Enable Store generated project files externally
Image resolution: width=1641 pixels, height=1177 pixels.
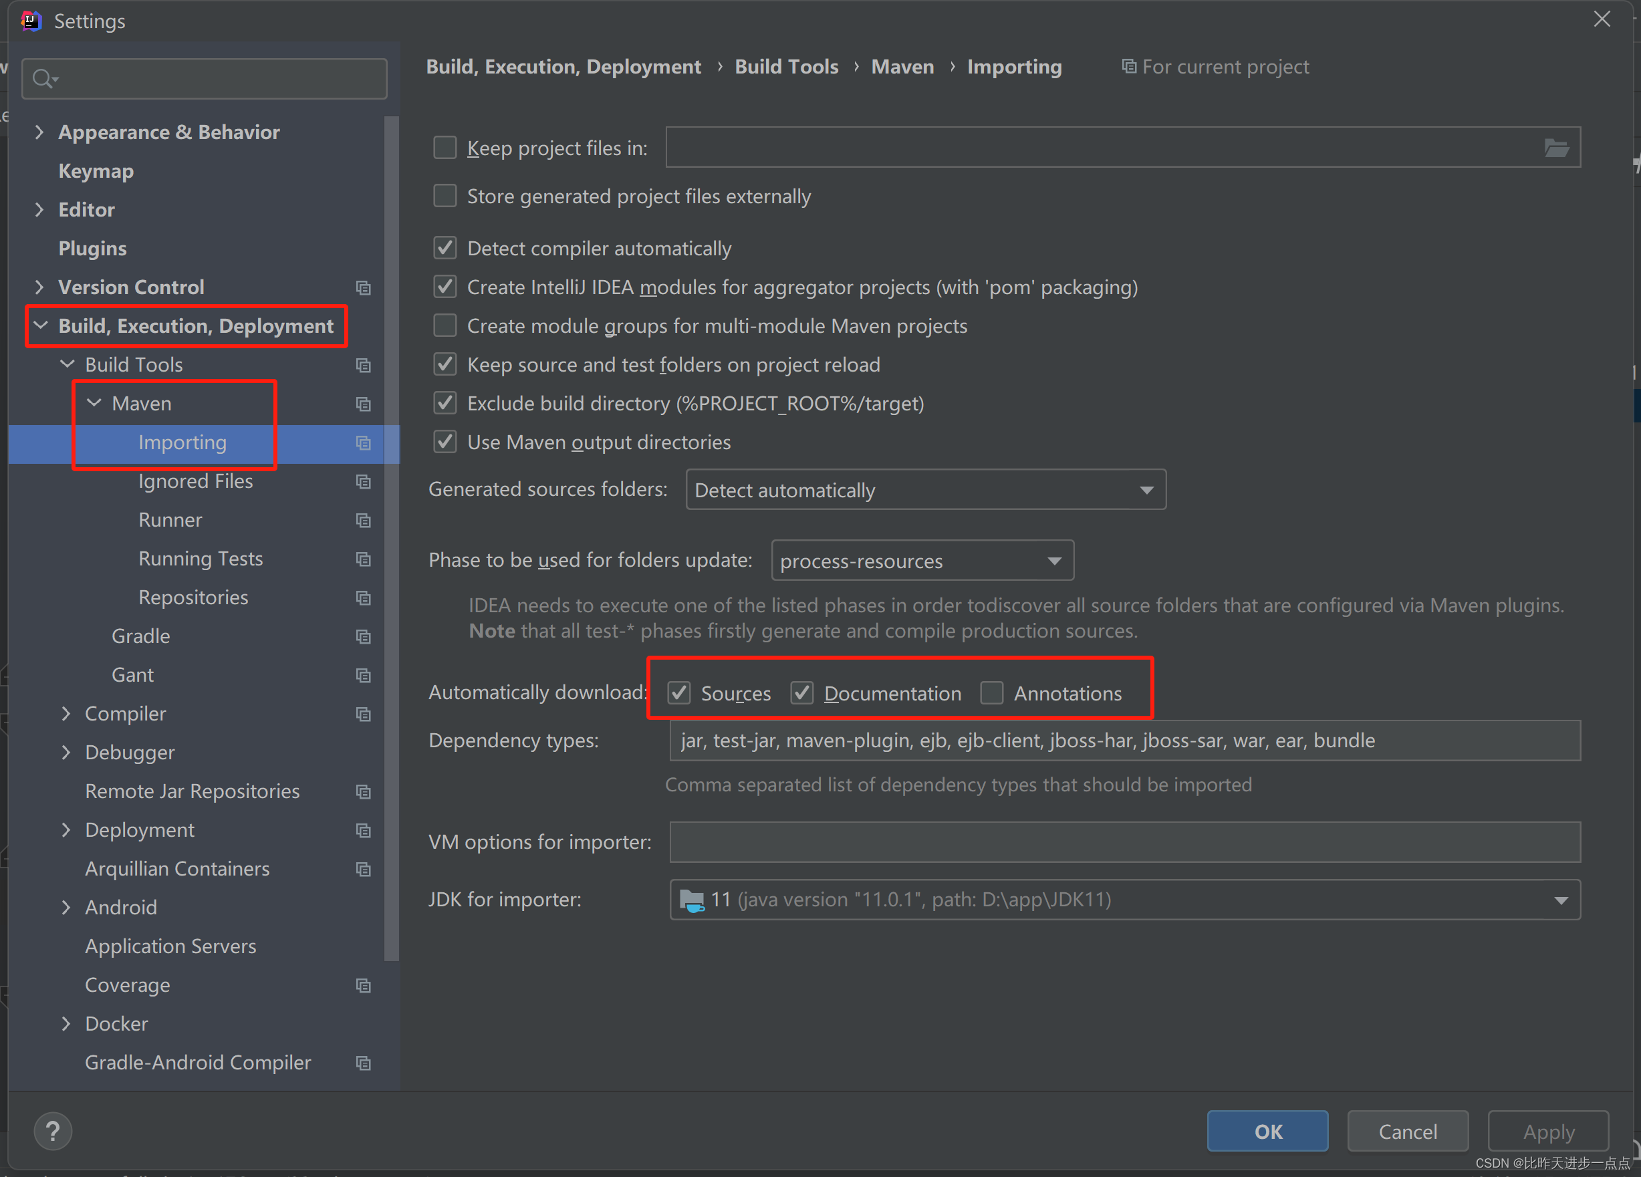(445, 195)
